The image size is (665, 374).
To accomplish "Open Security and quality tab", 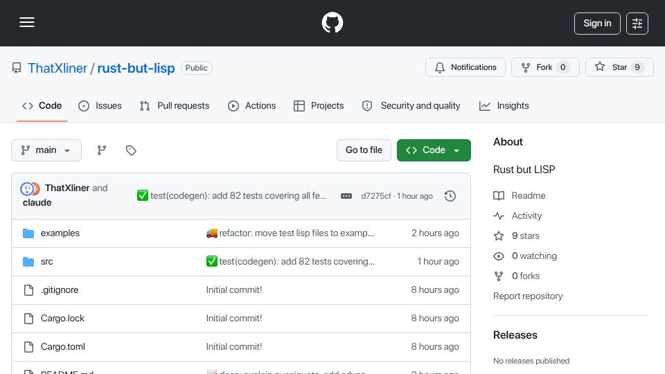I will click(411, 105).
